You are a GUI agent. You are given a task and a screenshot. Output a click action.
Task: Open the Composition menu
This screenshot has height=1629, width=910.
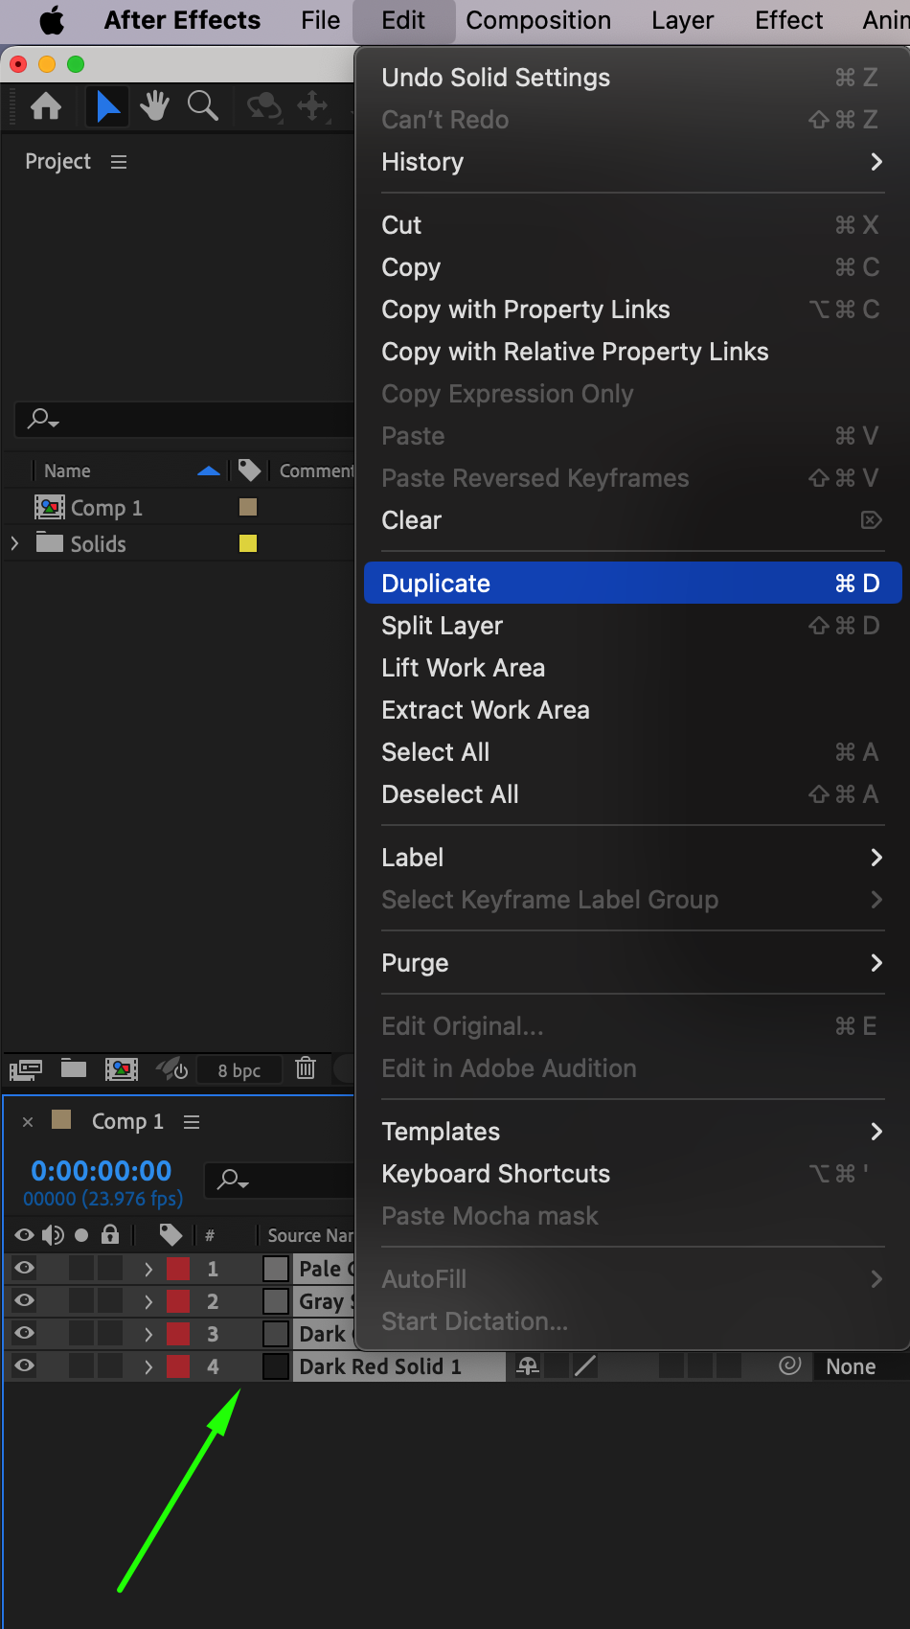pos(538,20)
